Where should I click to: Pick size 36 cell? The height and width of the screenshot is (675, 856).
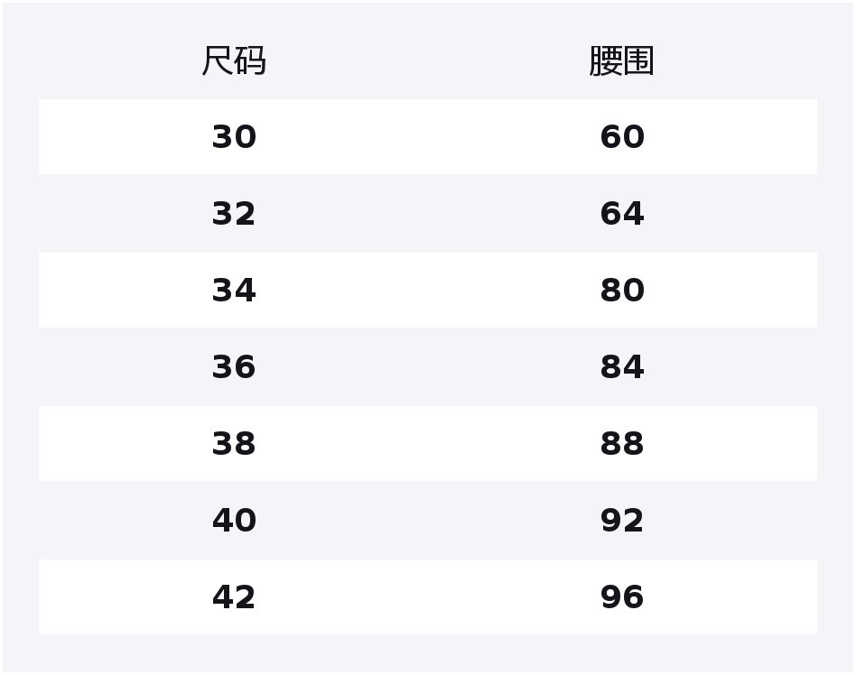(x=234, y=367)
